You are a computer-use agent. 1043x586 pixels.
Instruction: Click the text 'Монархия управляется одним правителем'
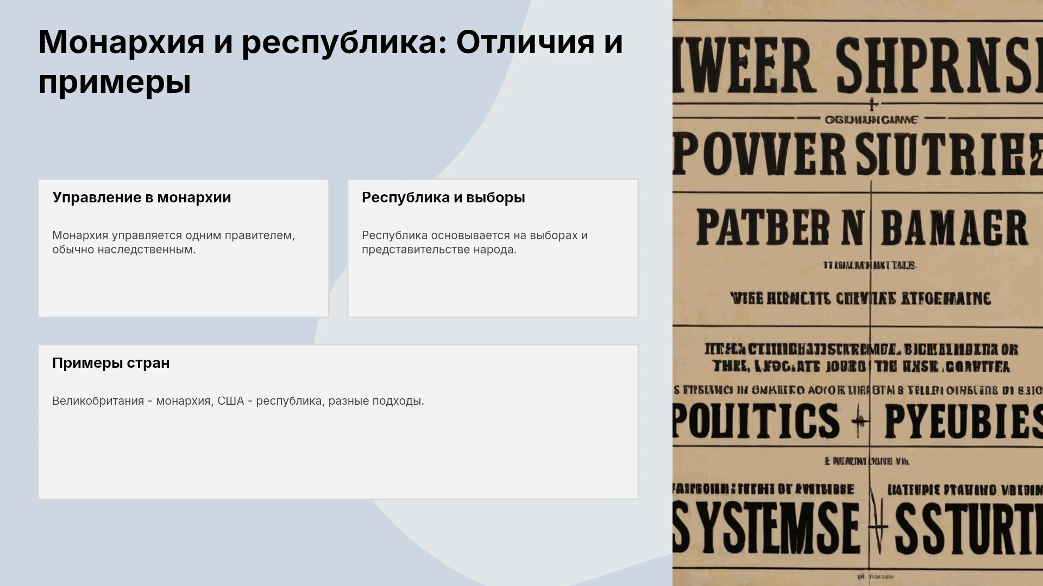pyautogui.click(x=173, y=235)
